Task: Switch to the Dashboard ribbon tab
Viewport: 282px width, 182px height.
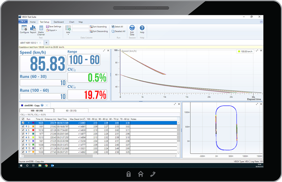Action: [x=58, y=22]
